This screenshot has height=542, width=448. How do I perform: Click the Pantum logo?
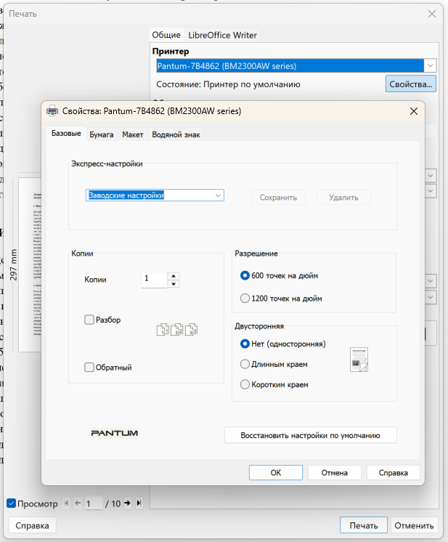114,433
